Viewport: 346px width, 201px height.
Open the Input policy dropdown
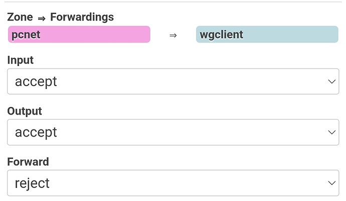click(x=173, y=81)
